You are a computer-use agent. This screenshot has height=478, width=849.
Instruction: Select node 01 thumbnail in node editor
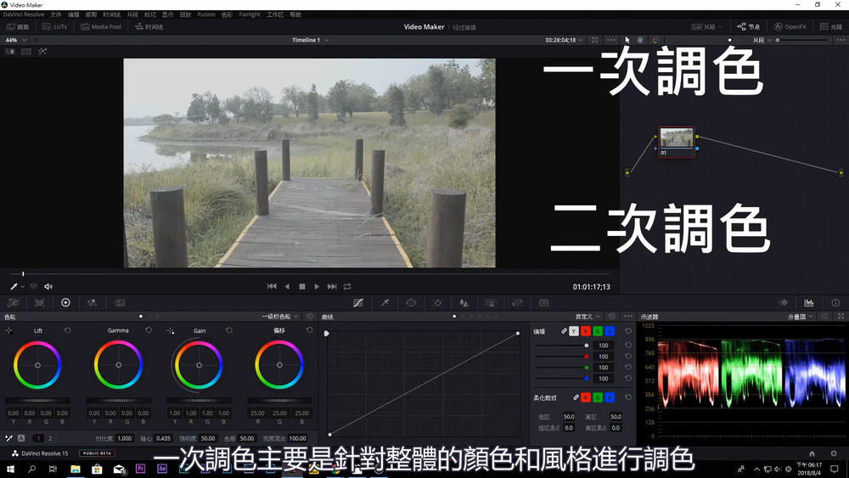tap(677, 138)
